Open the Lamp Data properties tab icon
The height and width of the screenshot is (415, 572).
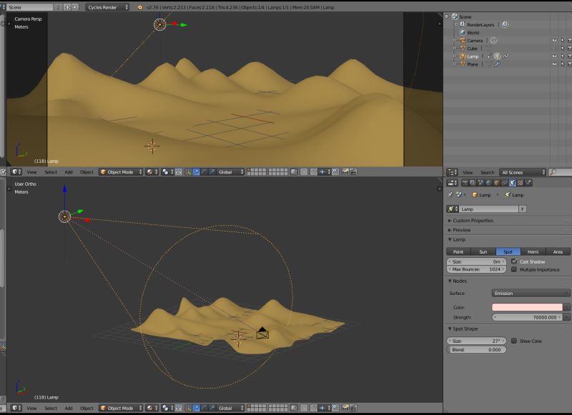pos(513,183)
